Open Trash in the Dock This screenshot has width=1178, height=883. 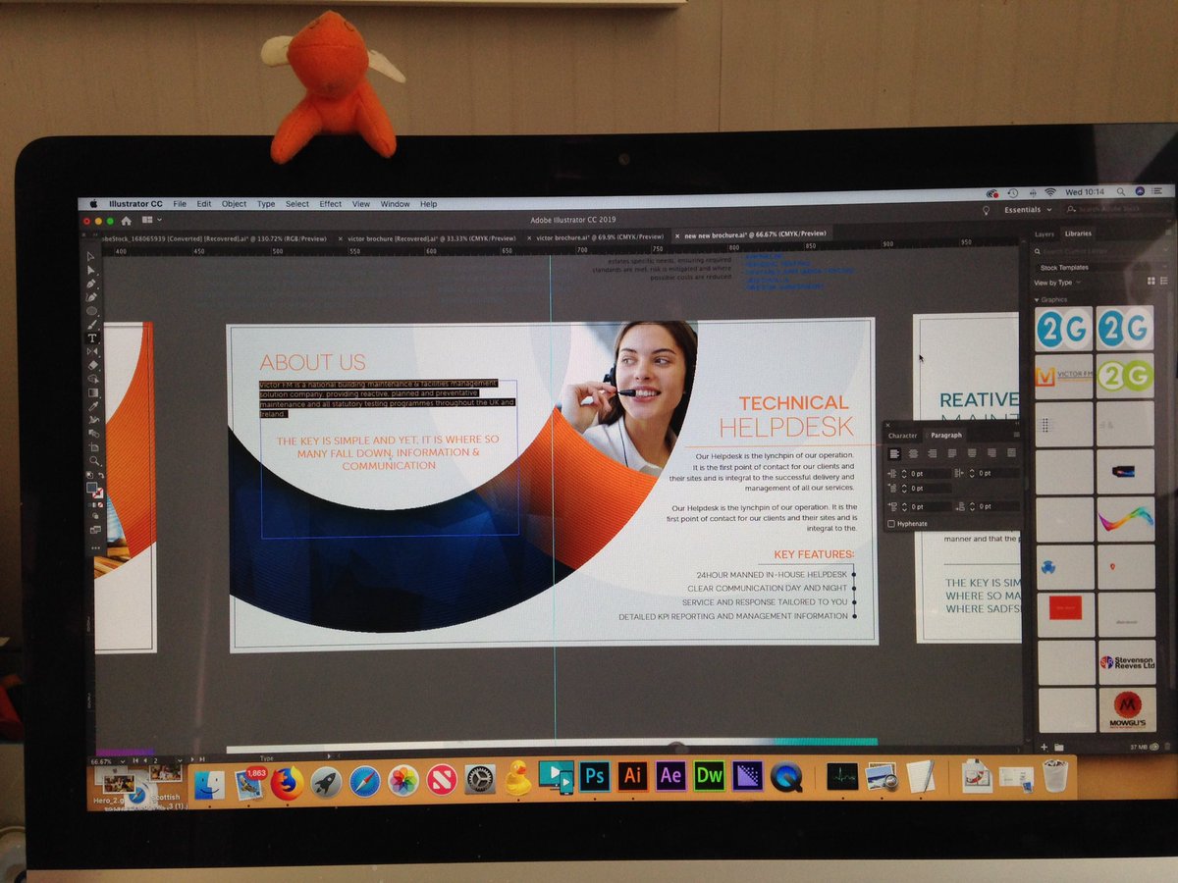pyautogui.click(x=1055, y=774)
